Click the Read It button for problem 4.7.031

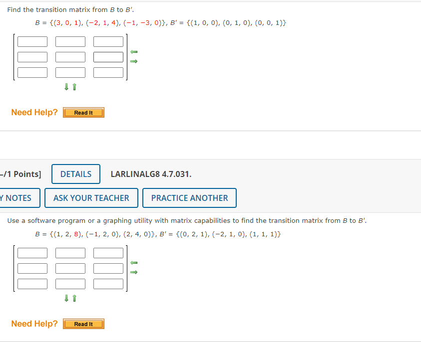(83, 324)
